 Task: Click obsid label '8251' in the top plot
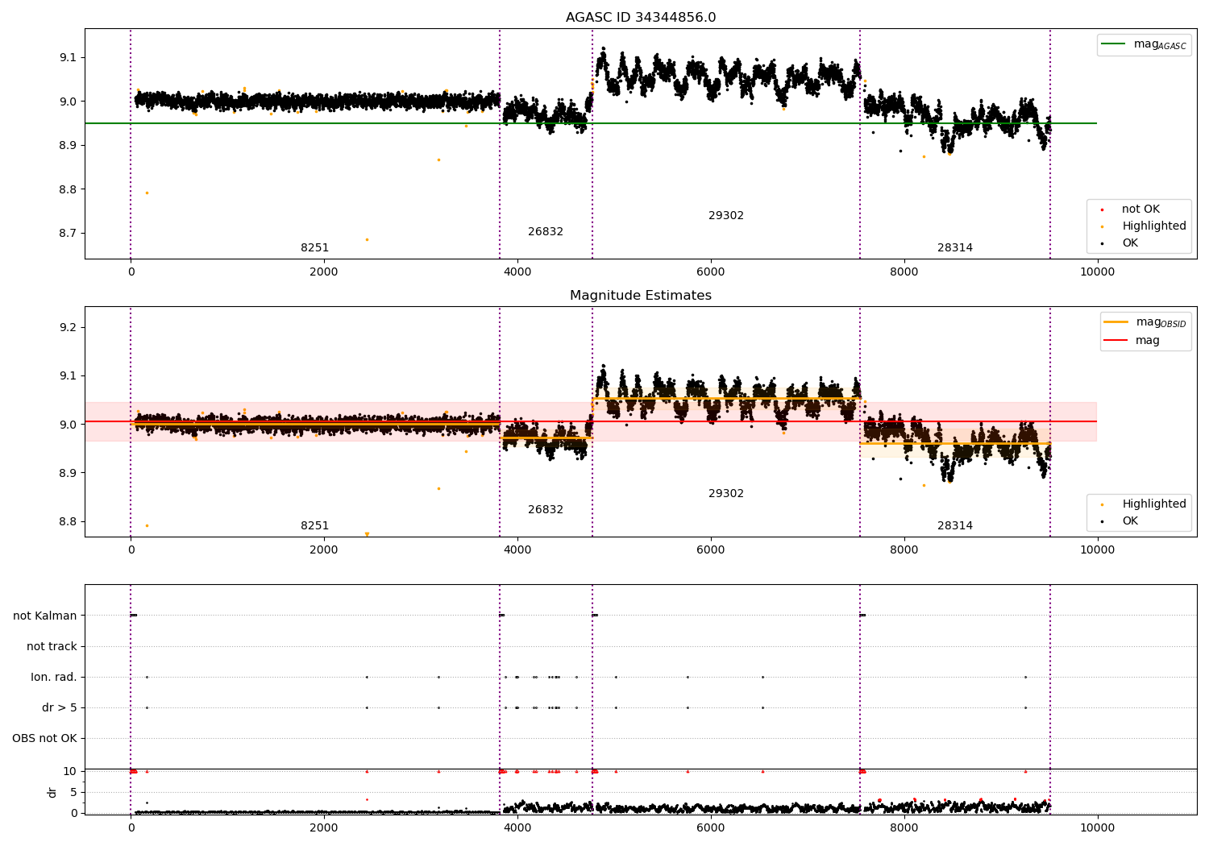pos(315,248)
